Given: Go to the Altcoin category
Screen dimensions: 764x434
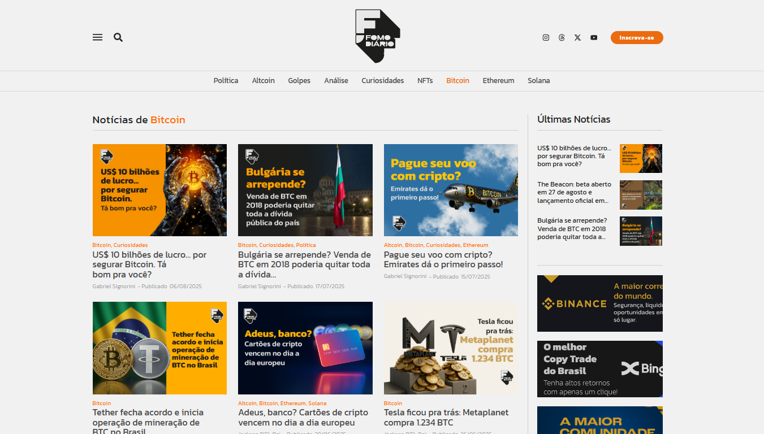Looking at the screenshot, I should click(263, 81).
